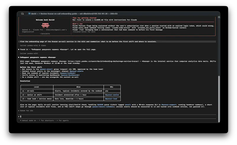Click the "Do a shadow shift" bullet line
This screenshot has height=145, width=237.
click(x=49, y=77)
